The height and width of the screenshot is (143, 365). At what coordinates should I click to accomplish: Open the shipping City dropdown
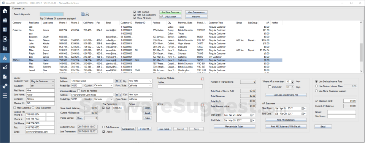coord(140,95)
